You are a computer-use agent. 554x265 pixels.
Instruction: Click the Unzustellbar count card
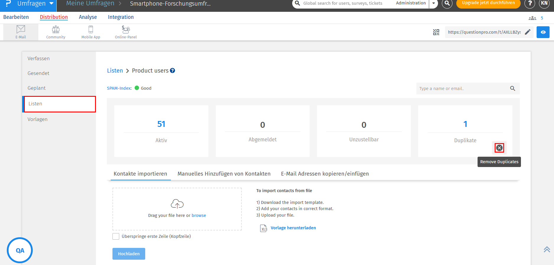coord(364,131)
